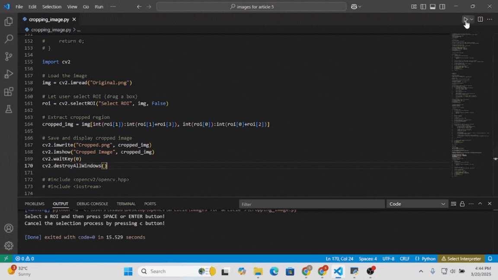The image size is (498, 280).
Task: Click the Python language mode indicator
Action: [x=425, y=259]
